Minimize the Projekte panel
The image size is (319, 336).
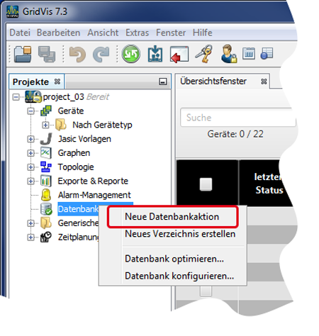[x=163, y=82]
